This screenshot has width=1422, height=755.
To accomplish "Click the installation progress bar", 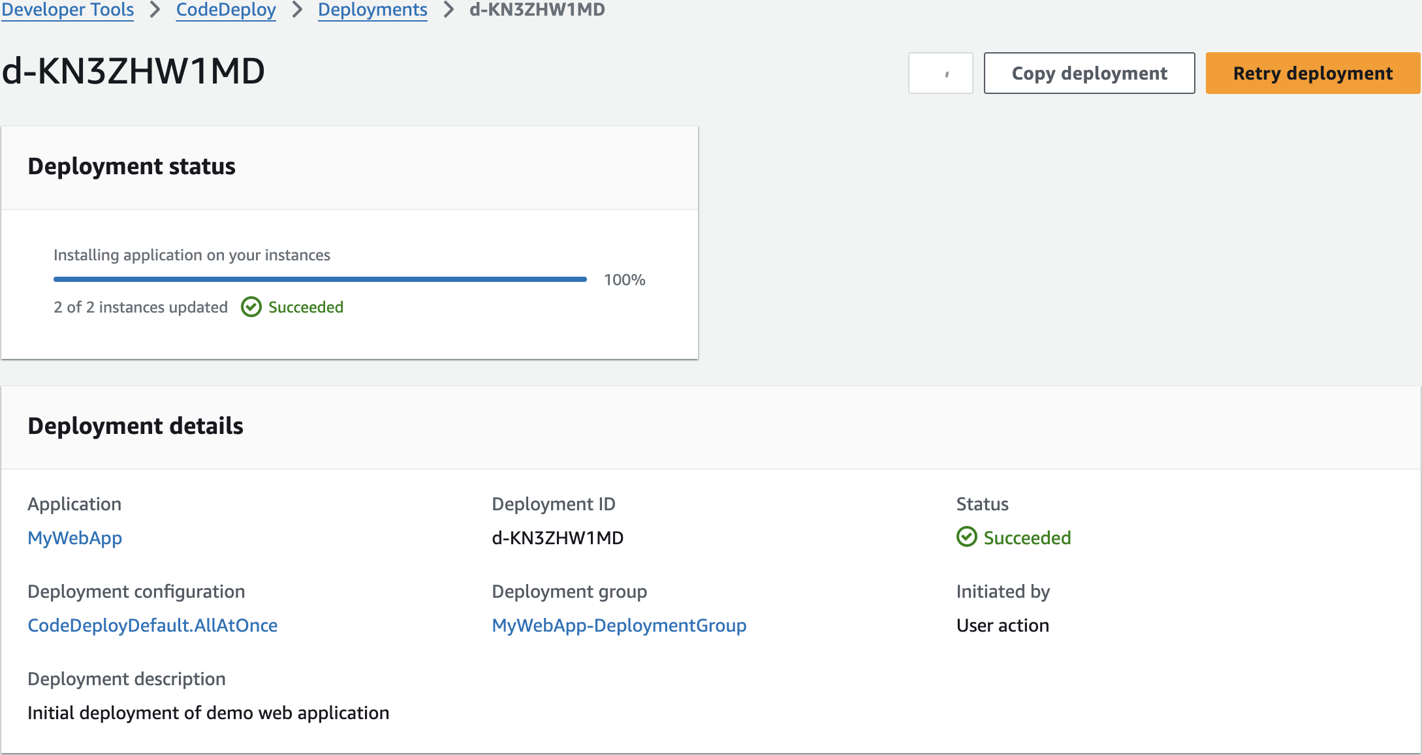I will click(x=320, y=279).
